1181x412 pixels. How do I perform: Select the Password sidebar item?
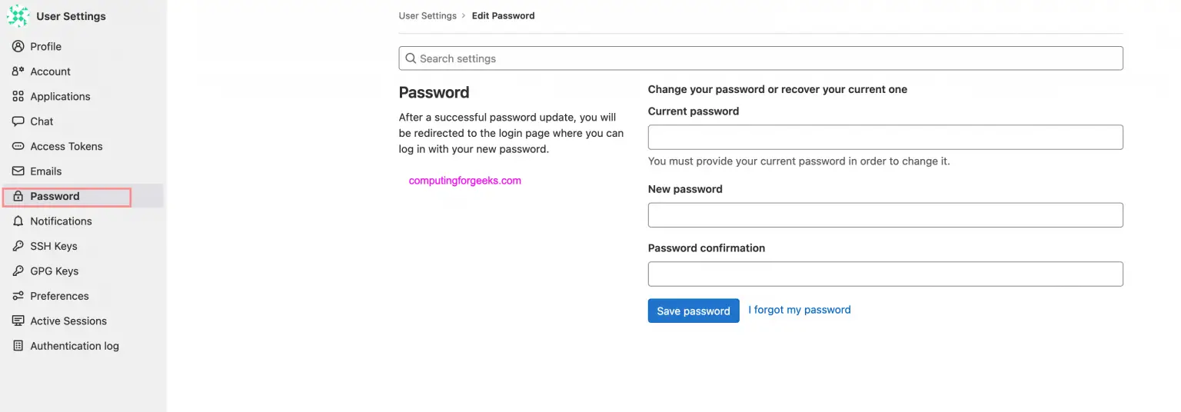[x=55, y=196]
